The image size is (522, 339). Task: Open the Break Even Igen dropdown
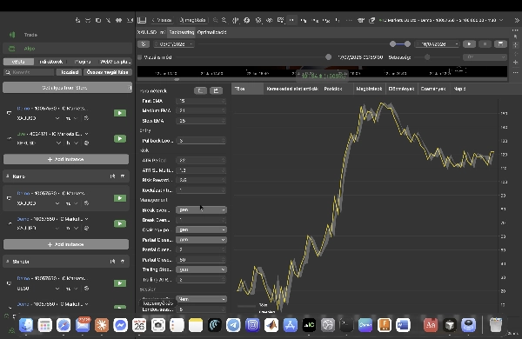point(201,210)
